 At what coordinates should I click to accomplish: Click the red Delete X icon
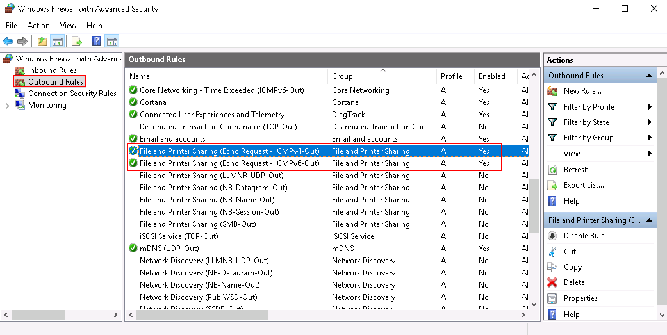tap(552, 282)
